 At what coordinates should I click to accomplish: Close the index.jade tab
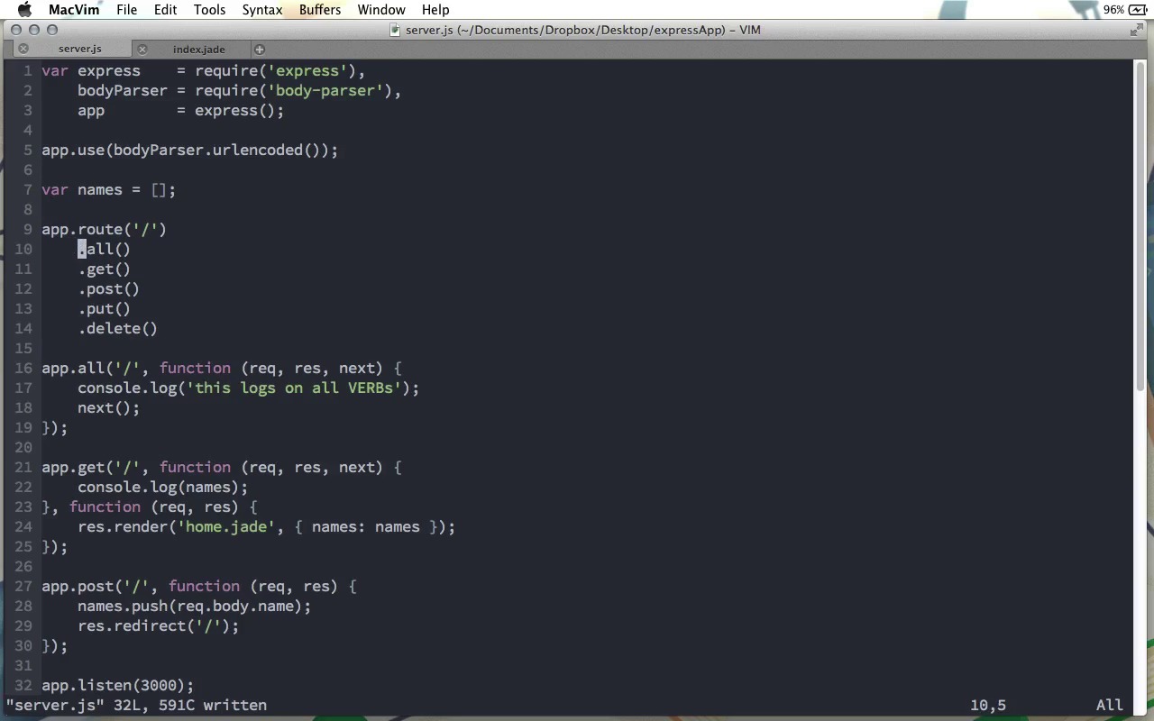pyautogui.click(x=142, y=49)
